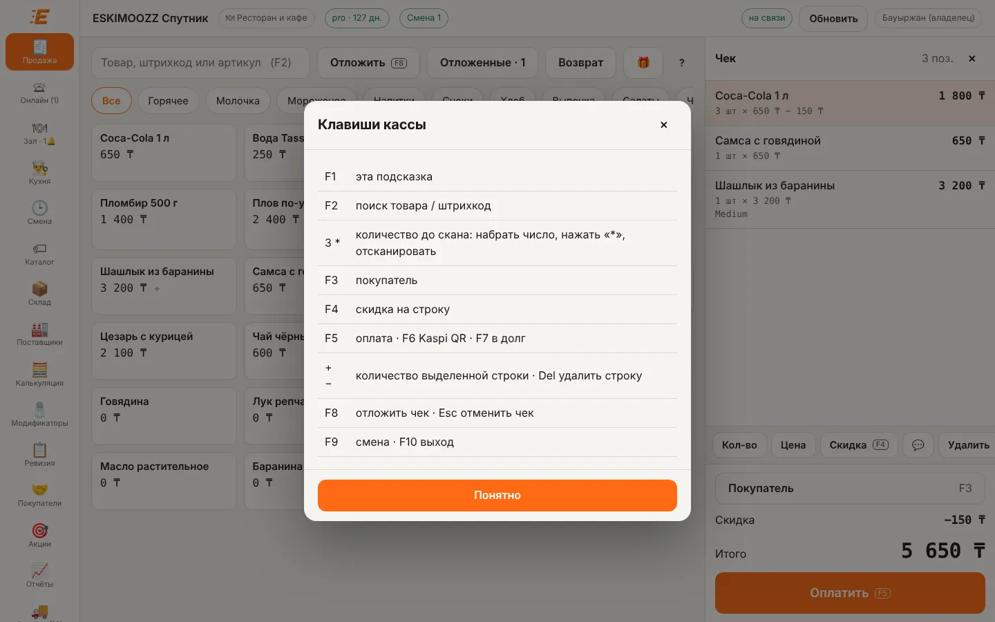
Task: Select Самса с говядиной receipt line
Action: [x=850, y=148]
